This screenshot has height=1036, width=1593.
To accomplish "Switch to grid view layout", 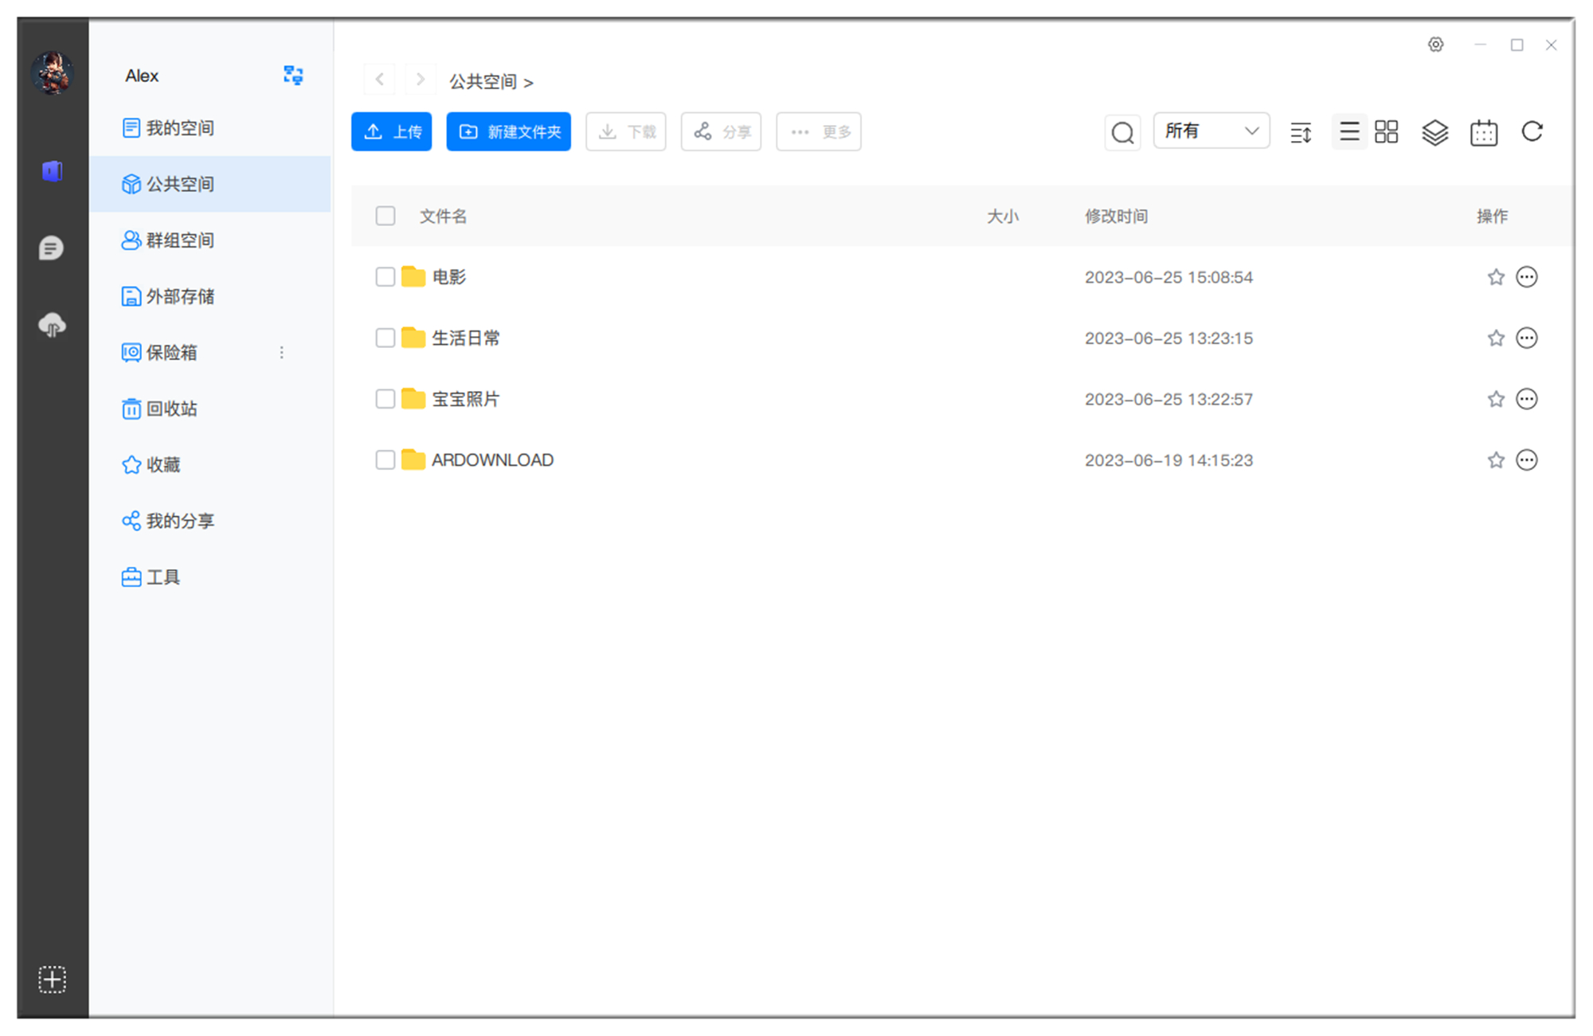I will click(1386, 131).
